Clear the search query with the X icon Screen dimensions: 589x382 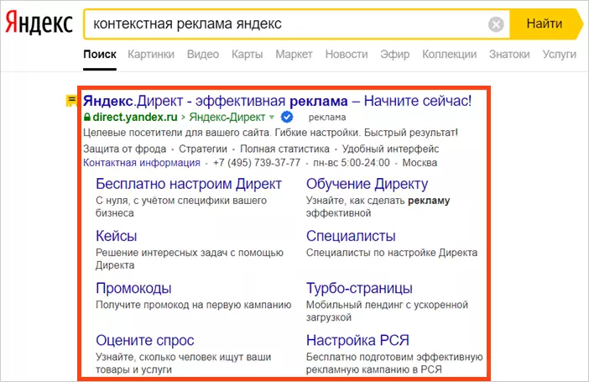click(x=496, y=24)
